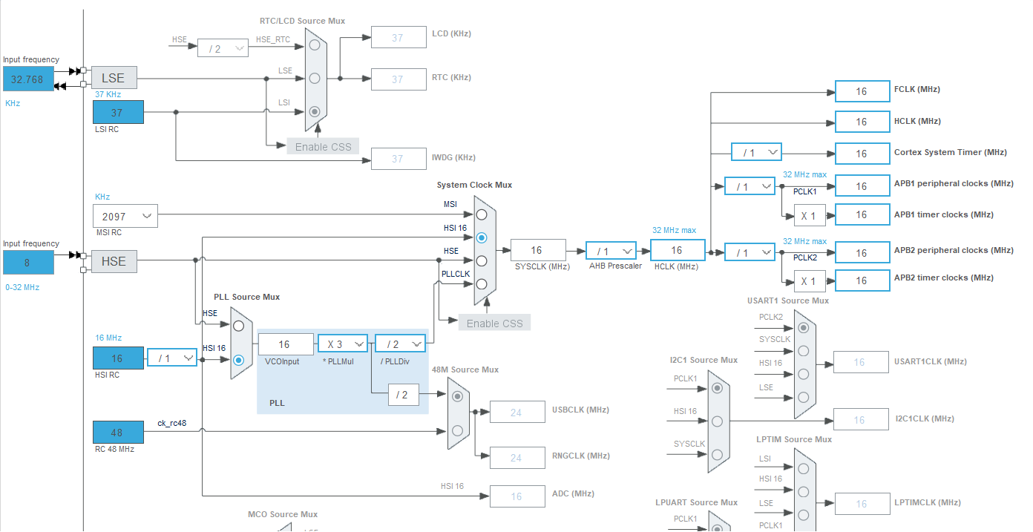
Task: Choose PLLCLK as system clock source
Action: pos(482,284)
